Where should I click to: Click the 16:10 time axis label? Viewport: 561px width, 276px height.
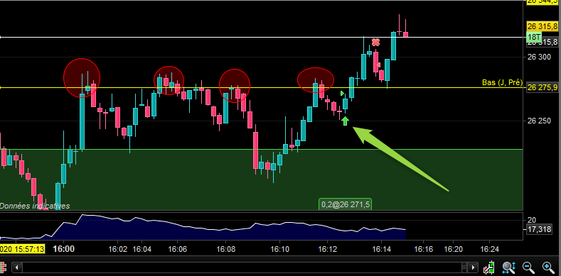[x=279, y=249]
